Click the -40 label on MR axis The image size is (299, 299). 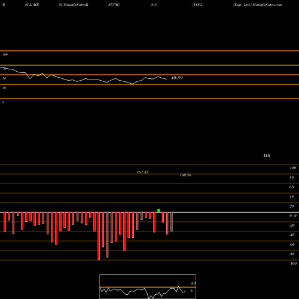292,235
